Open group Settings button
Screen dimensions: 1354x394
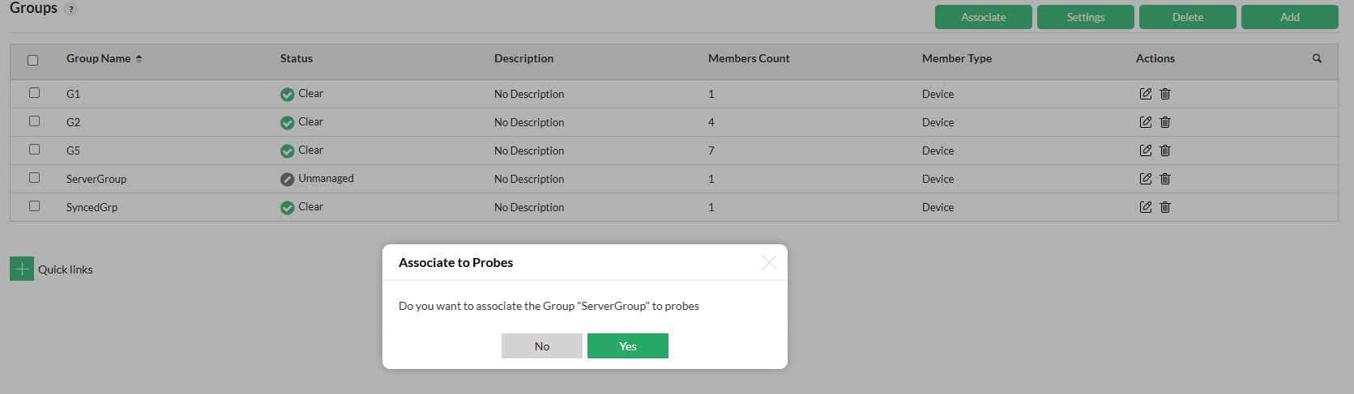coord(1085,17)
